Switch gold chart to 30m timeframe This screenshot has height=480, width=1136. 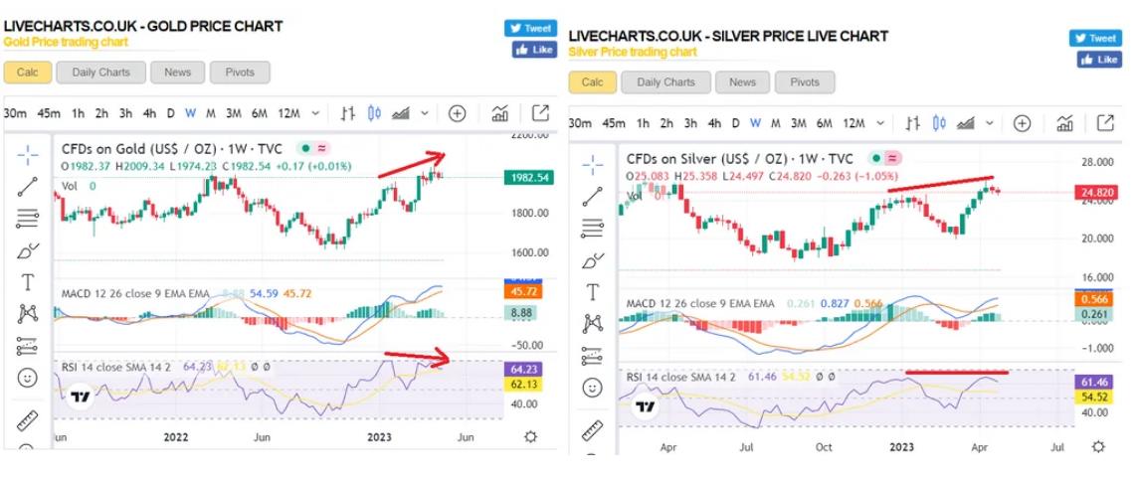(15, 113)
